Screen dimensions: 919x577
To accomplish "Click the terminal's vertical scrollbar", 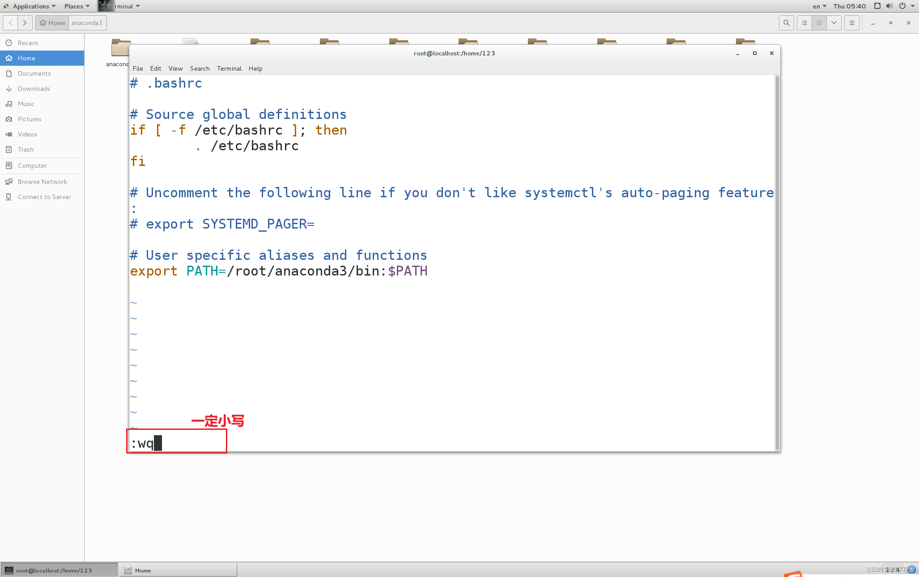I will (x=777, y=263).
